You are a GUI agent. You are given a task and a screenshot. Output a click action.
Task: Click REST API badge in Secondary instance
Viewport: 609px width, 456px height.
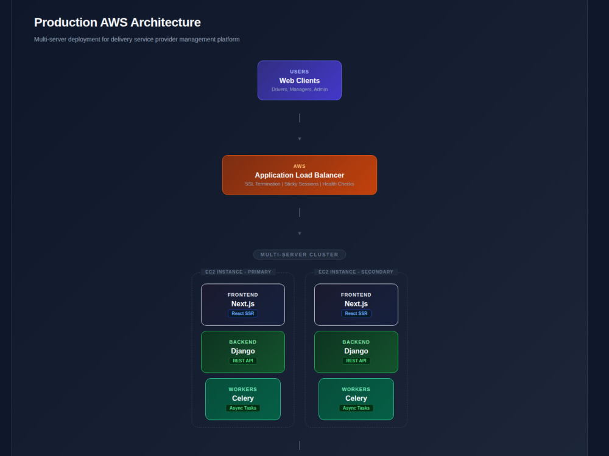[356, 361]
